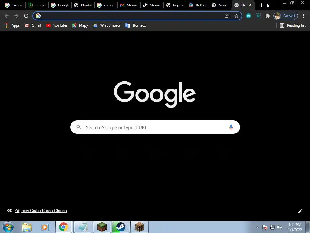Viewport: 310px width, 233px height.
Task: Click the Show desktop strip beside the clock
Action: 308,227
